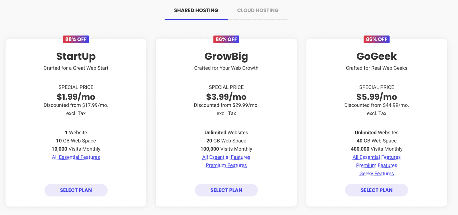
Task: Click 'Discounted from $17.99/mo.' text
Action: point(76,105)
